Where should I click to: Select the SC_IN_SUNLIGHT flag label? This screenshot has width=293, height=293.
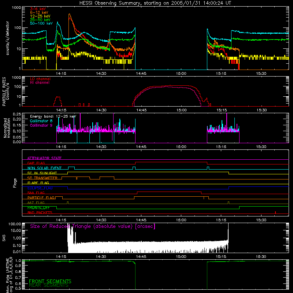point(42,173)
